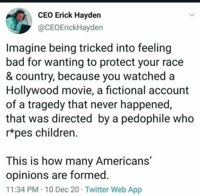Click the sentence 'This is how many Americans'

[79, 161]
